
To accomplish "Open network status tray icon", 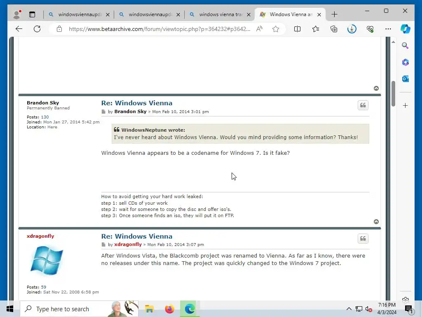I will (359, 309).
